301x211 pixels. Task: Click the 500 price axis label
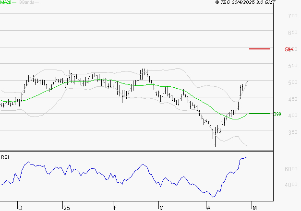(x=292, y=82)
